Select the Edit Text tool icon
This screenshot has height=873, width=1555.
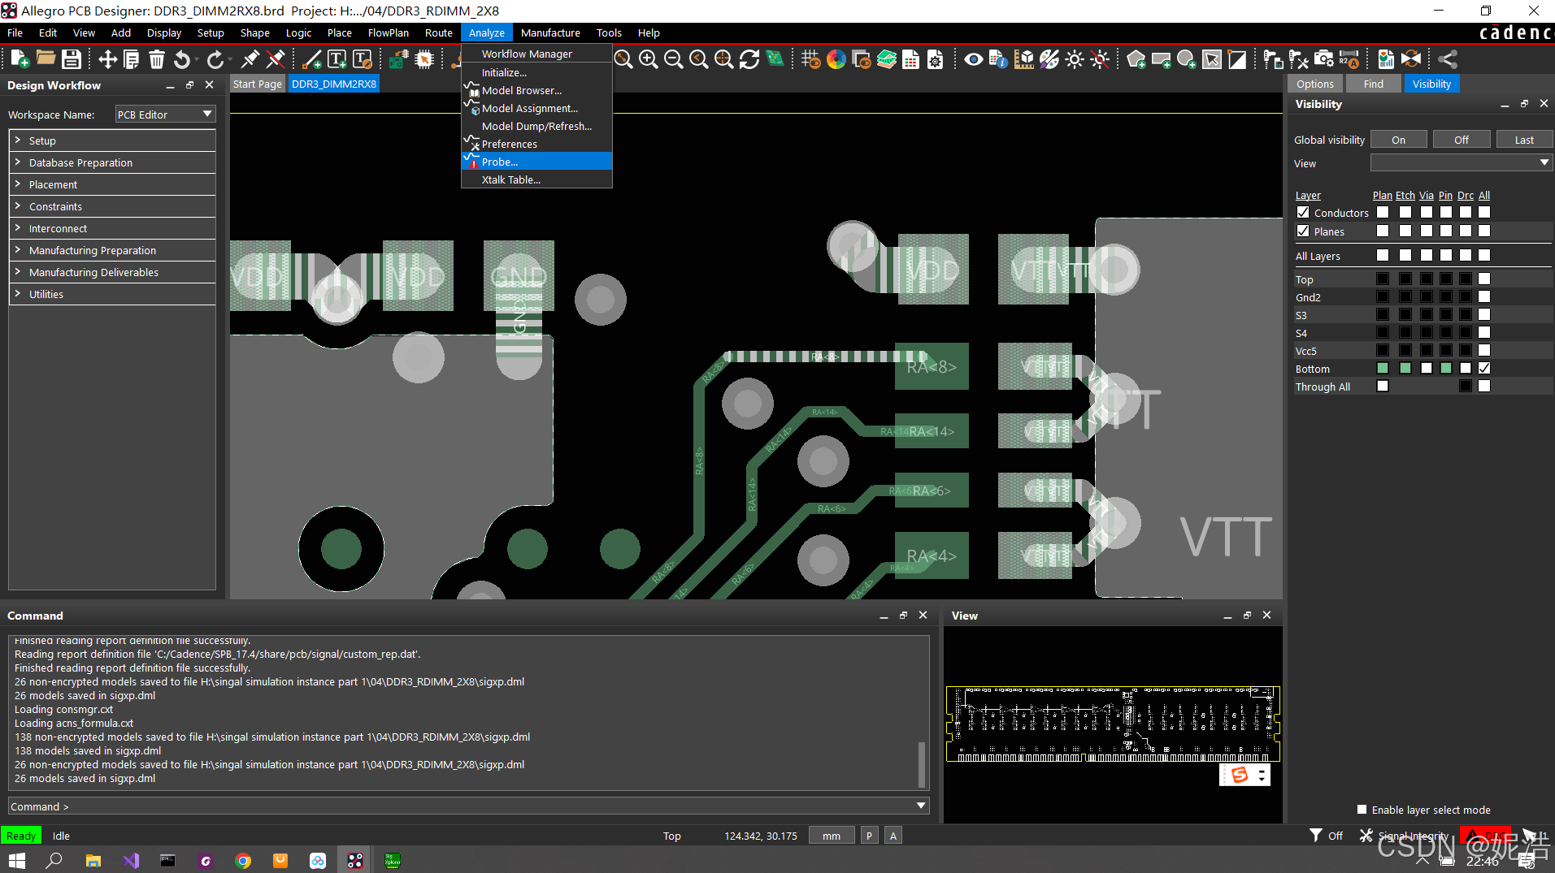[x=363, y=59]
